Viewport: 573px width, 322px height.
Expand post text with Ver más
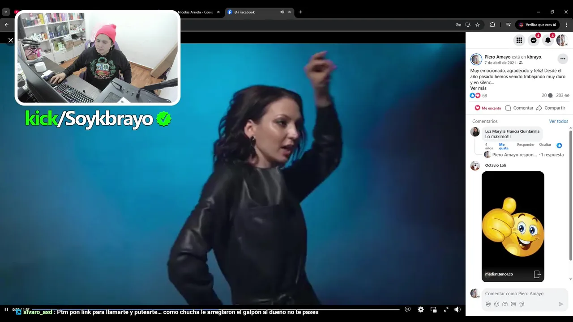click(x=478, y=88)
